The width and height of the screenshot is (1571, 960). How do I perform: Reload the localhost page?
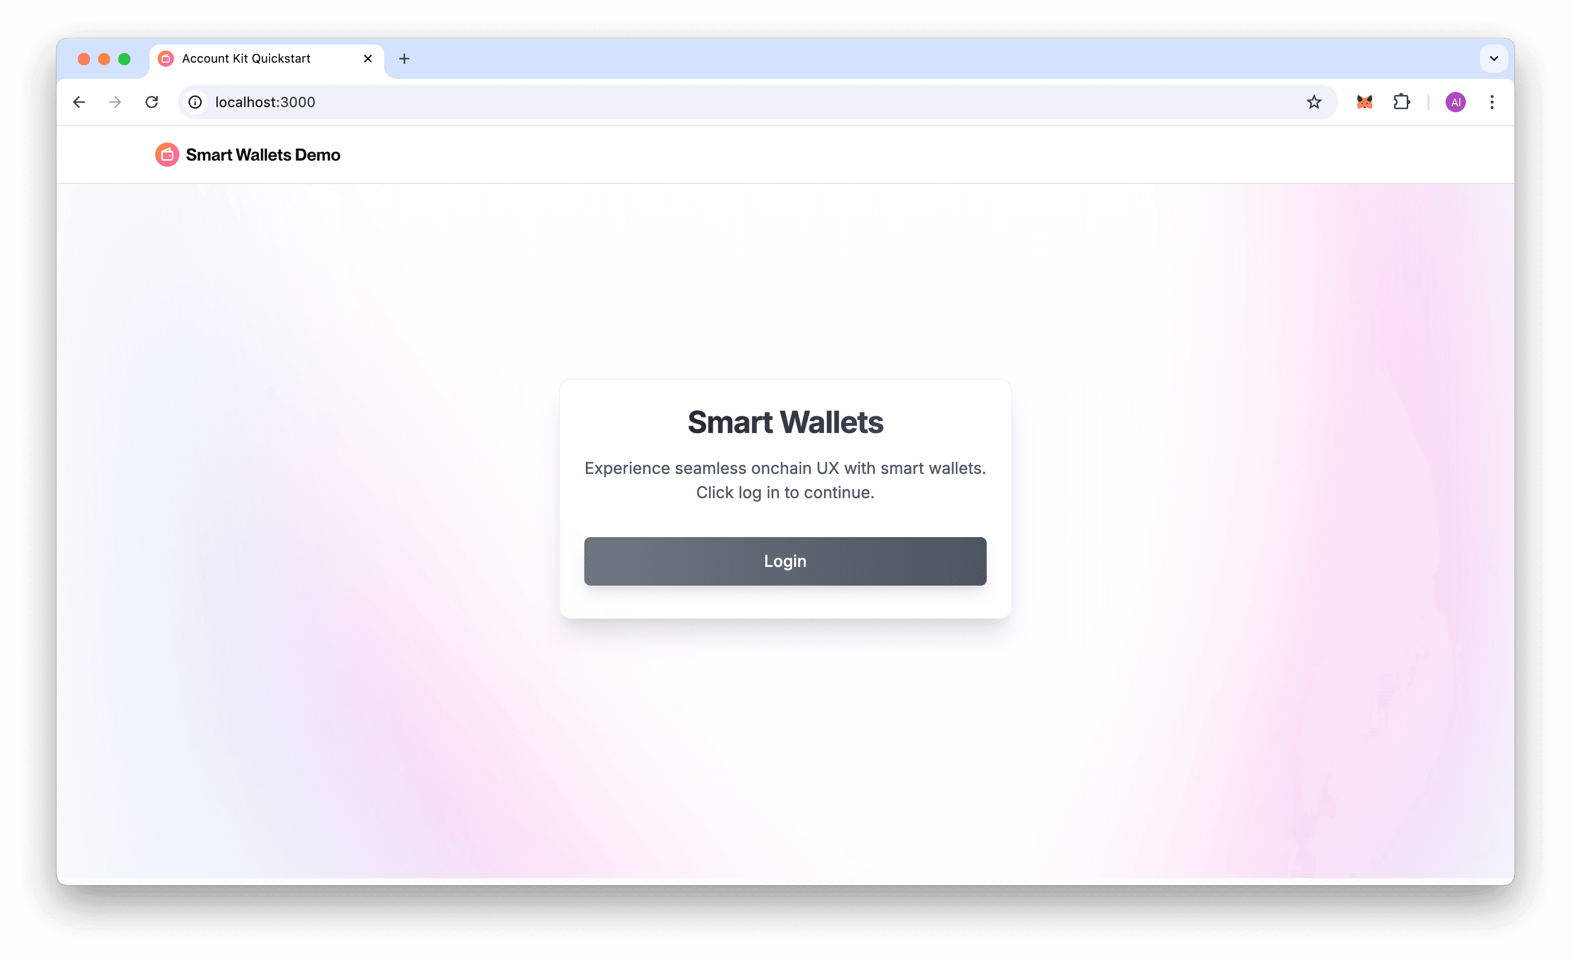tap(151, 102)
